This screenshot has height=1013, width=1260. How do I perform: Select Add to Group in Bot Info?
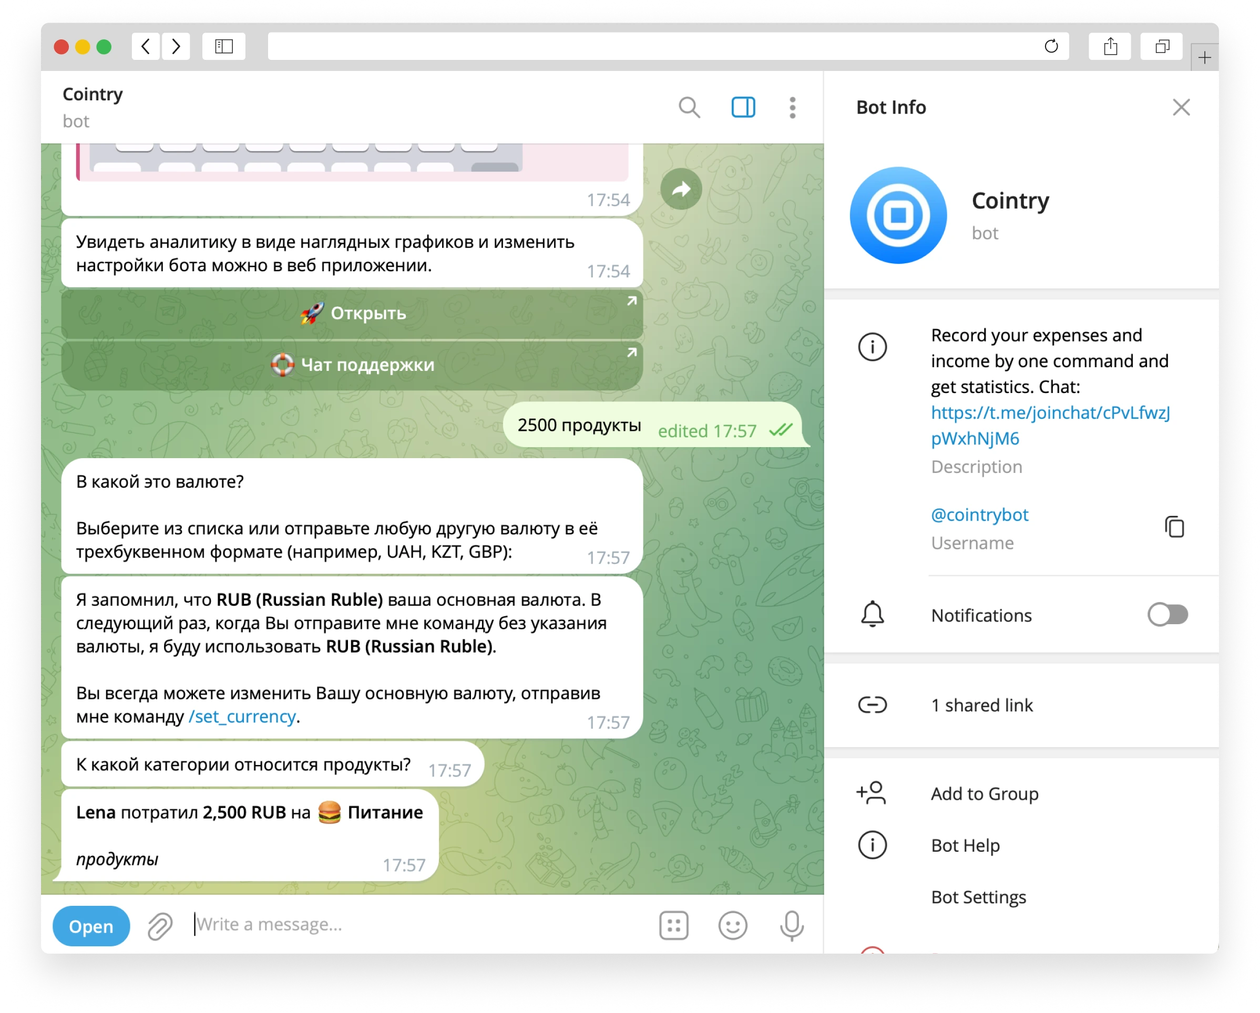coord(984,793)
